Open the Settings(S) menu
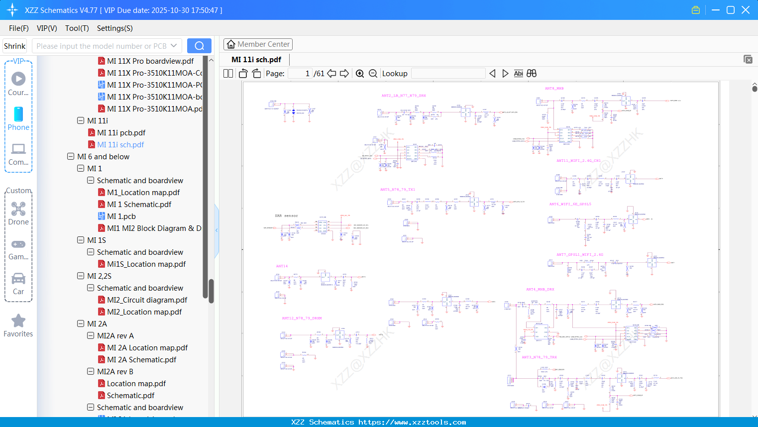The image size is (758, 427). tap(114, 28)
